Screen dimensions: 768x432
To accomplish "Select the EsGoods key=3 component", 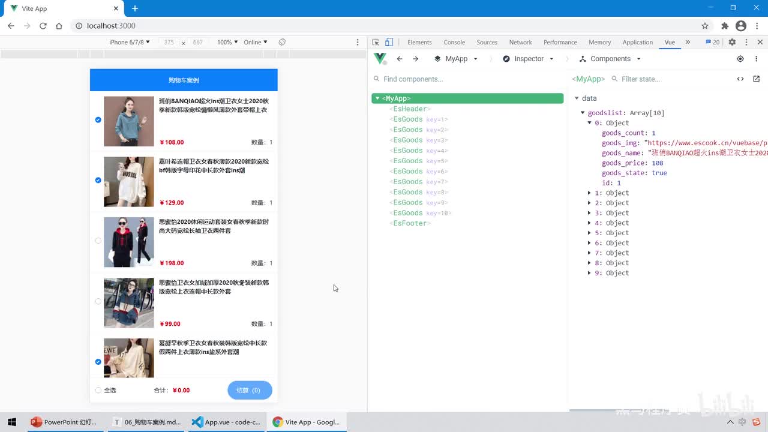I will [418, 140].
